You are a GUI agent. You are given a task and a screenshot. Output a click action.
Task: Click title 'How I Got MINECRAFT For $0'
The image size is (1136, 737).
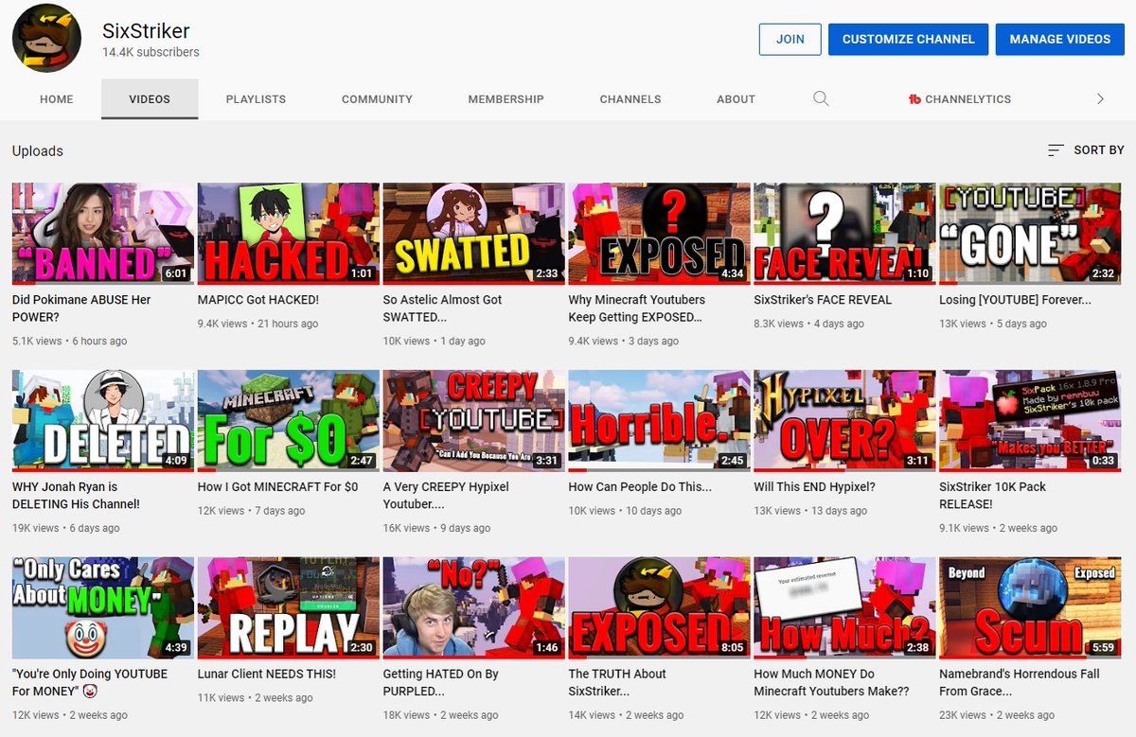coord(278,487)
